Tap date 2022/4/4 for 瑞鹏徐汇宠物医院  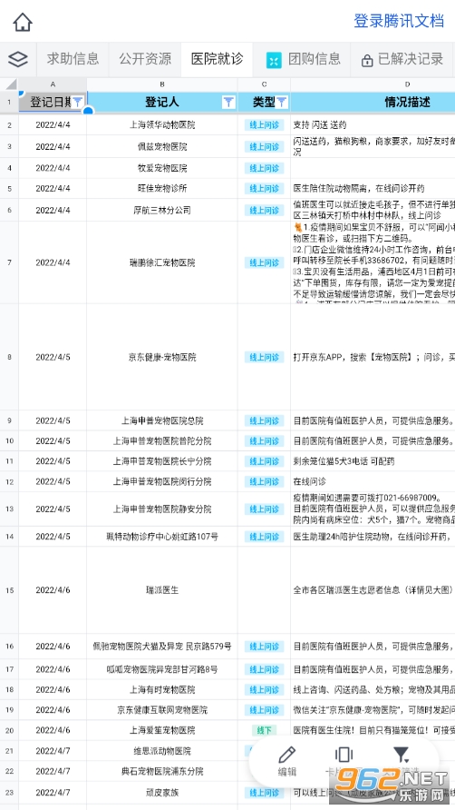click(53, 263)
